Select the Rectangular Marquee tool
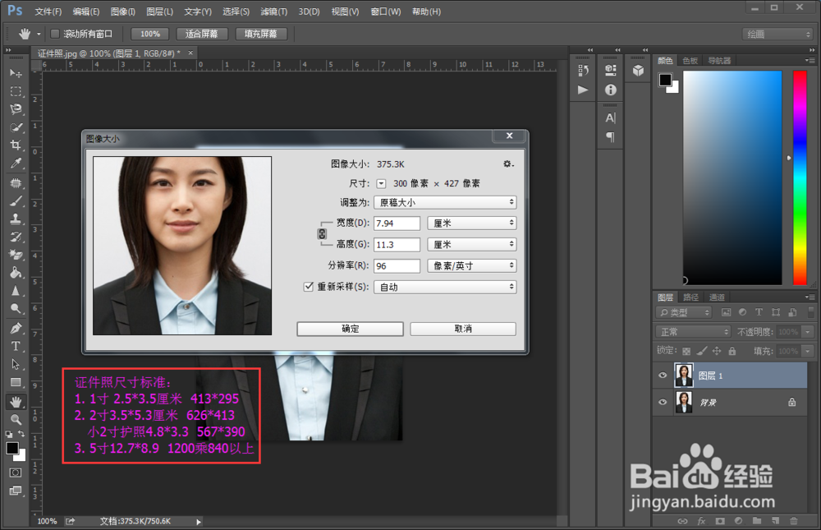The height and width of the screenshot is (530, 821). tap(16, 91)
